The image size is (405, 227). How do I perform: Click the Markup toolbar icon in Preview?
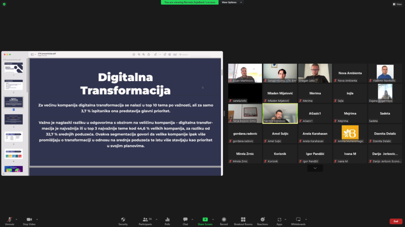tap(170, 55)
